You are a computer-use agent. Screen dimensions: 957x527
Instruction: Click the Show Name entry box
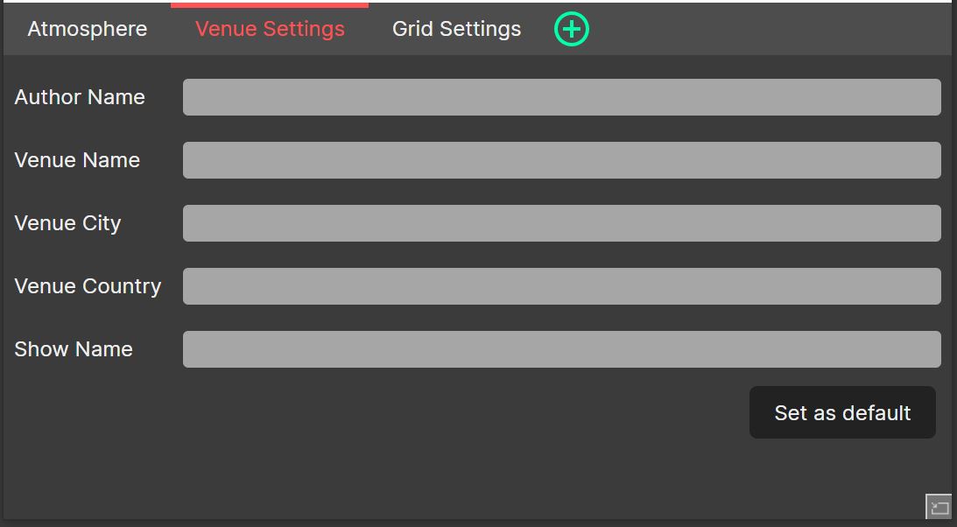coord(561,348)
